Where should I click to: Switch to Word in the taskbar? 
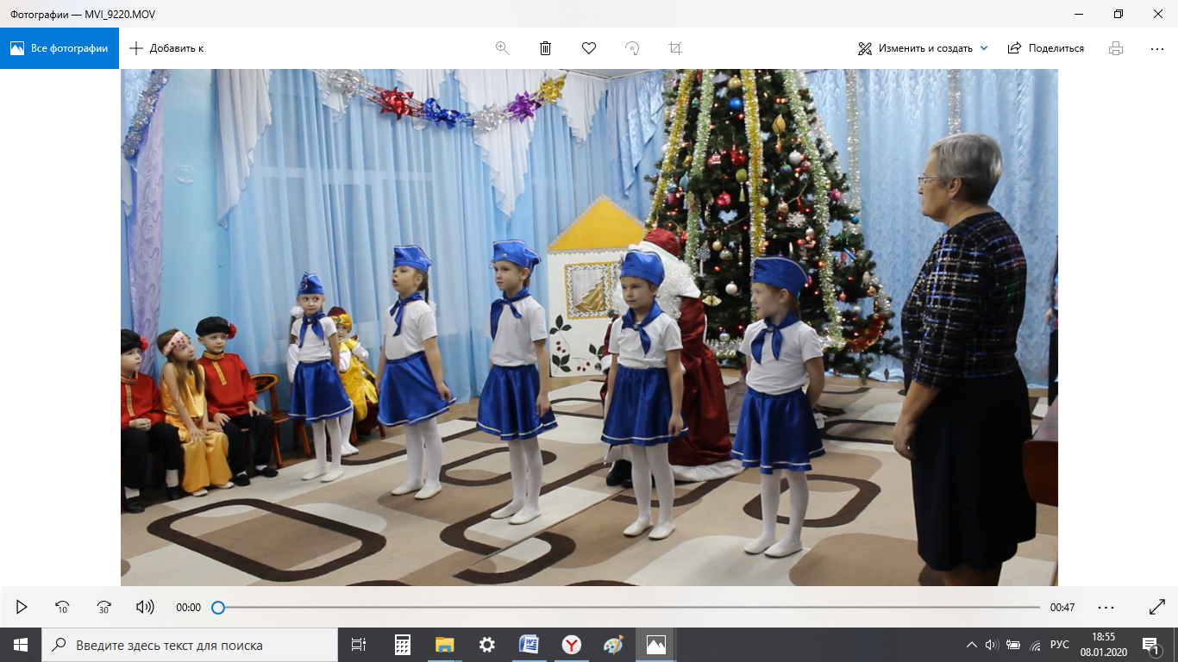tap(529, 645)
